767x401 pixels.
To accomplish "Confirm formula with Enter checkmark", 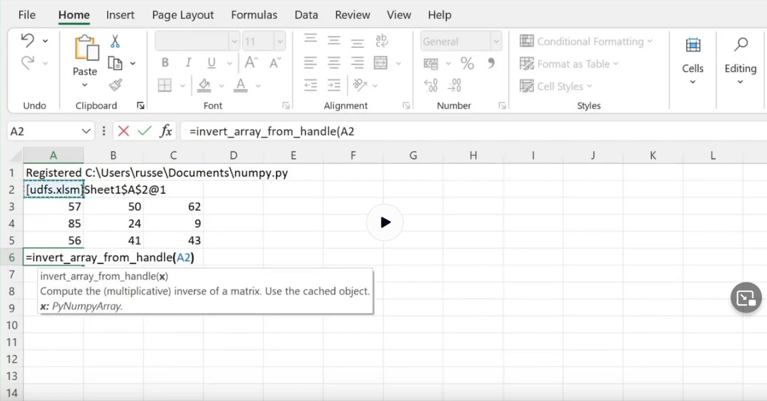I will [x=144, y=131].
